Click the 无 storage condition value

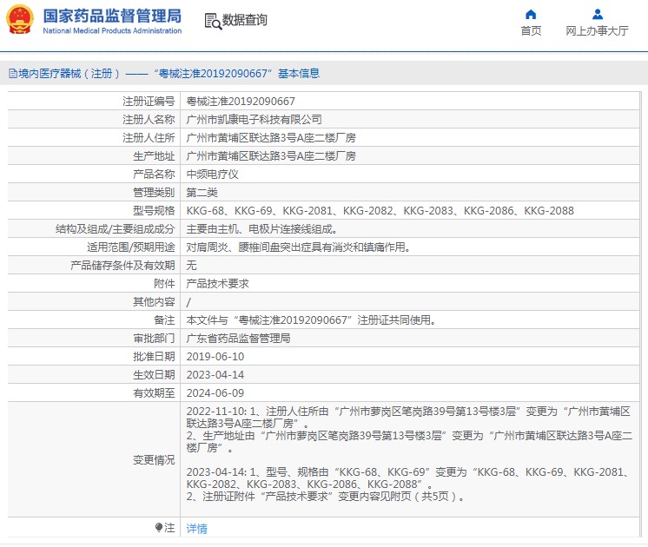tap(191, 265)
